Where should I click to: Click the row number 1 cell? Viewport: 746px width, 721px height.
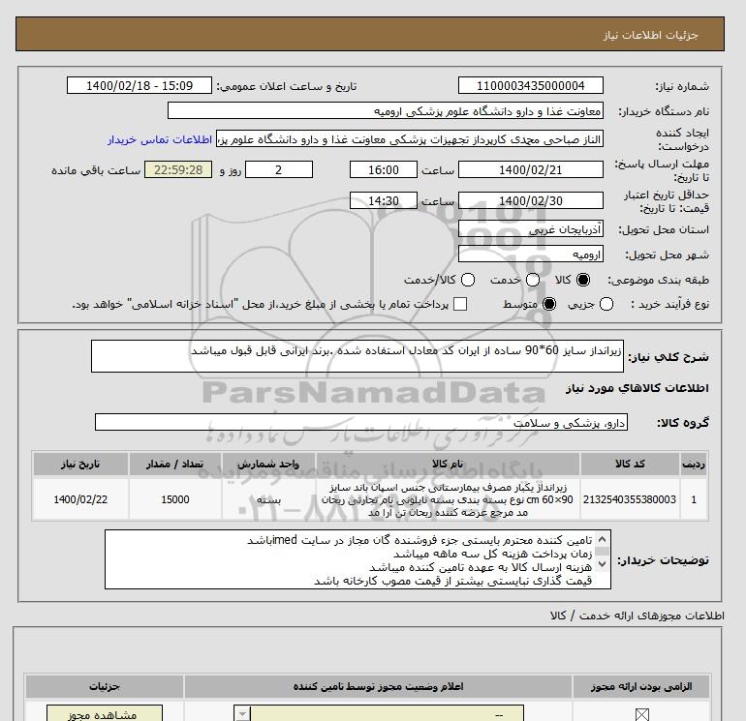coord(694,499)
